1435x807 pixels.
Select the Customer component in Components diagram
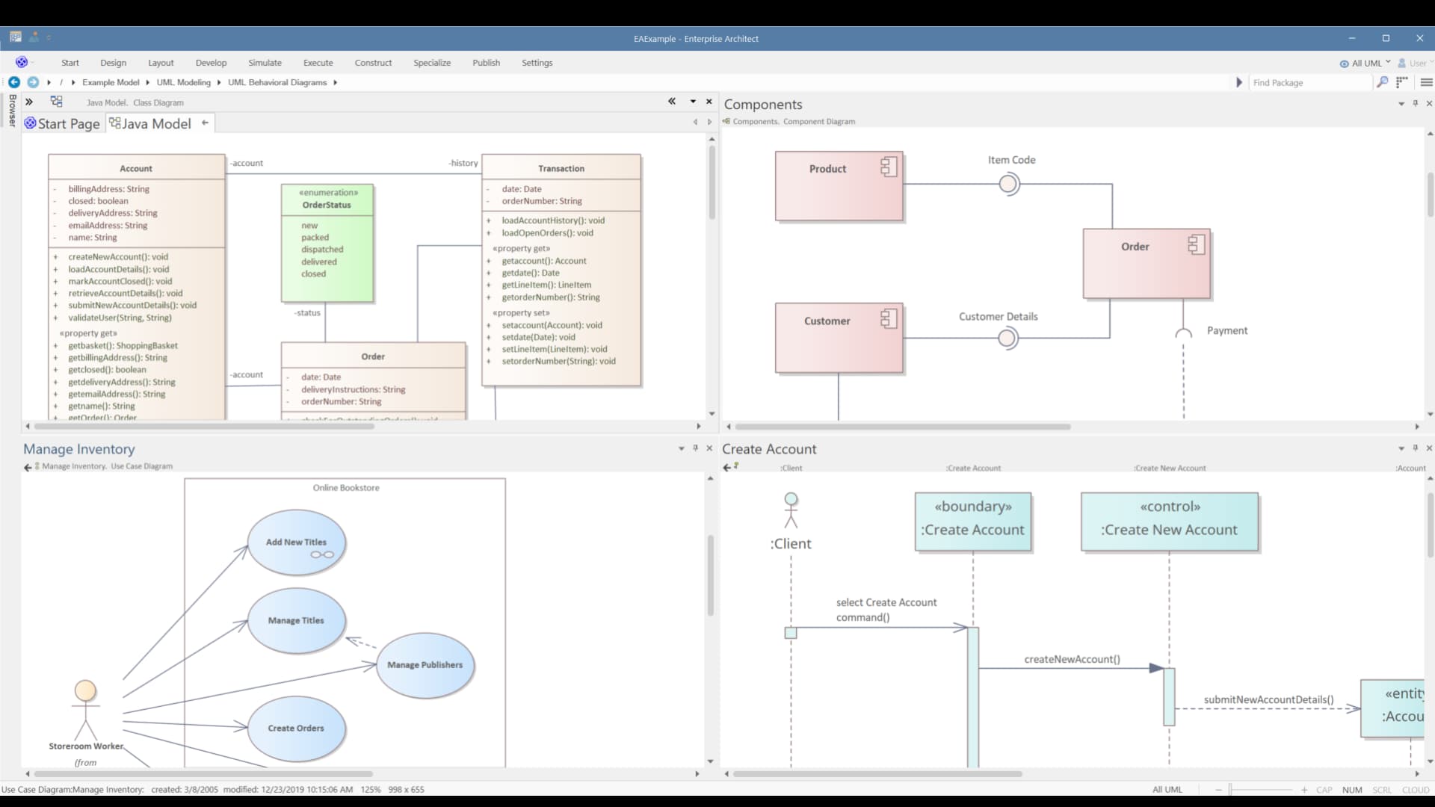[839, 338]
